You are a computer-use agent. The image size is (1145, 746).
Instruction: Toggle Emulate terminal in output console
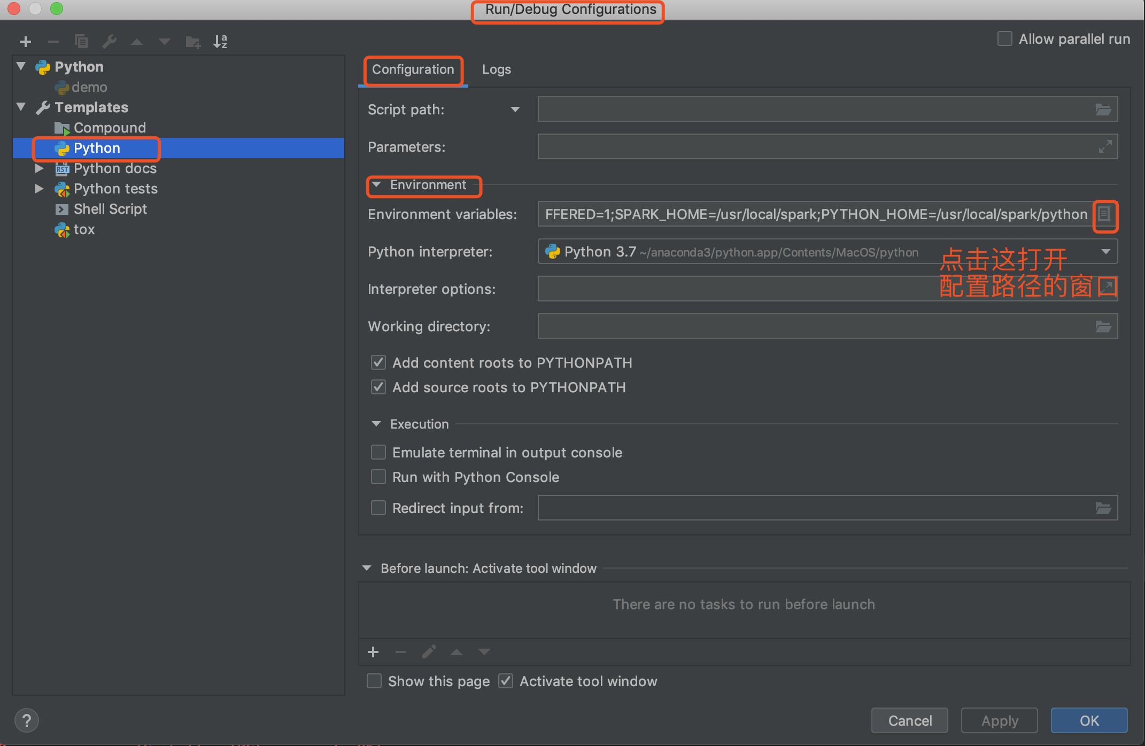[378, 453]
